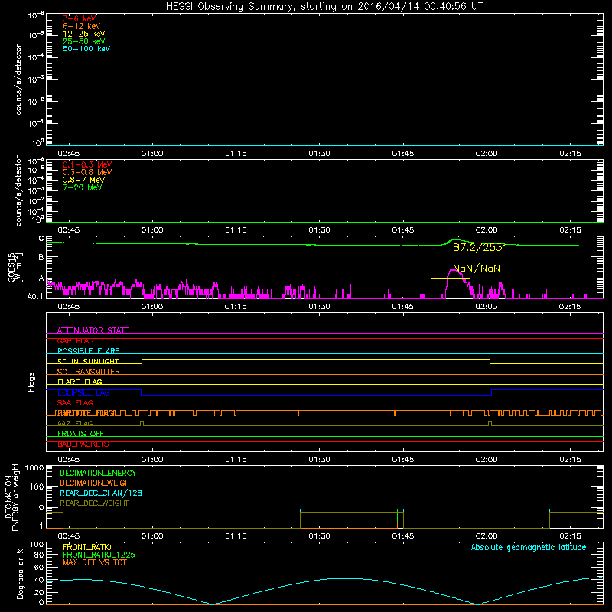This screenshot has height=612, width=612.
Task: Click the 0.8-7 MeV legend entry
Action: [x=83, y=180]
